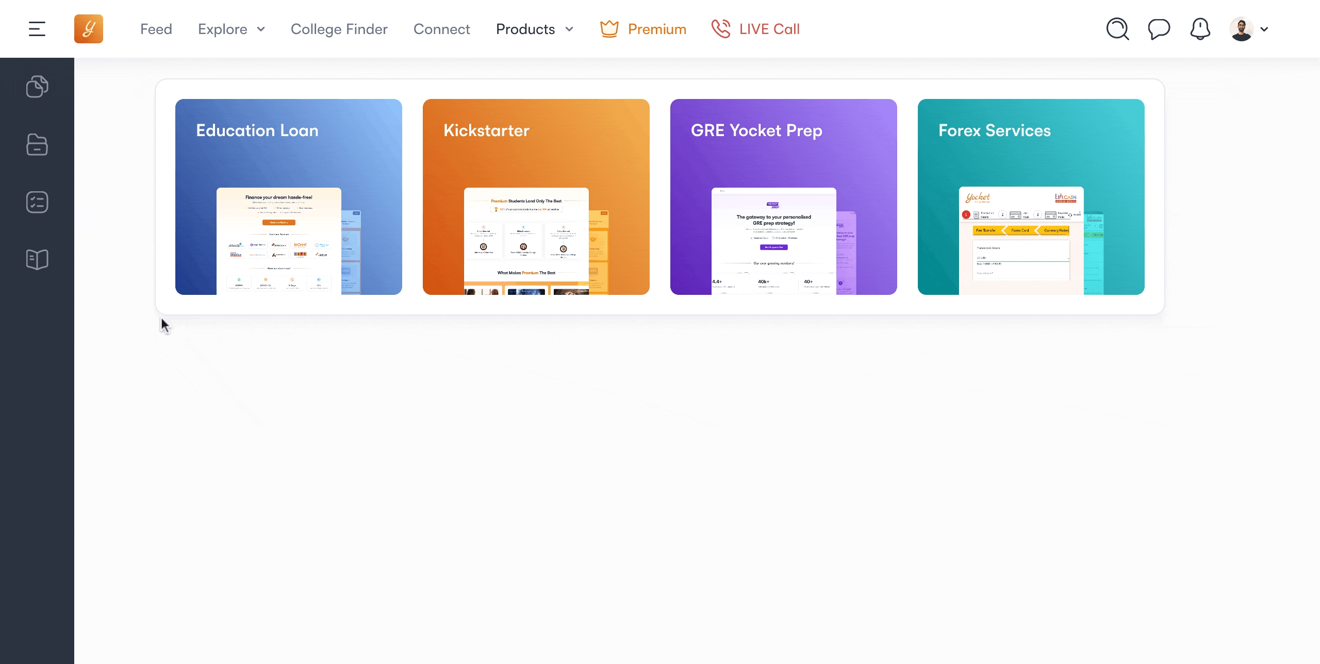Click the LIVE Call phone icon
Image resolution: width=1320 pixels, height=664 pixels.
click(721, 29)
